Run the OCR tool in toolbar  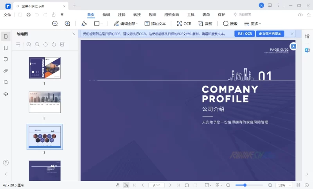click(184, 23)
